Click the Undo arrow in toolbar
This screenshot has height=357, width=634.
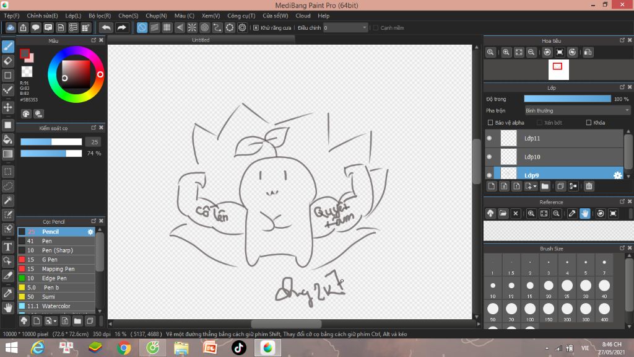(106, 27)
